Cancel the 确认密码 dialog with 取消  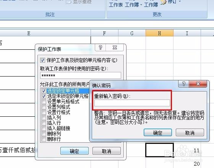tap(190, 132)
